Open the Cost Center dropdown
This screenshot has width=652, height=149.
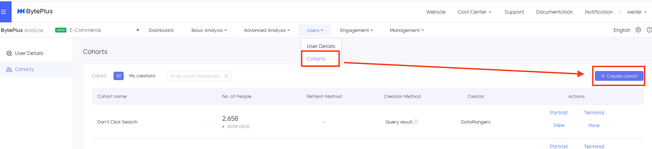coord(474,12)
